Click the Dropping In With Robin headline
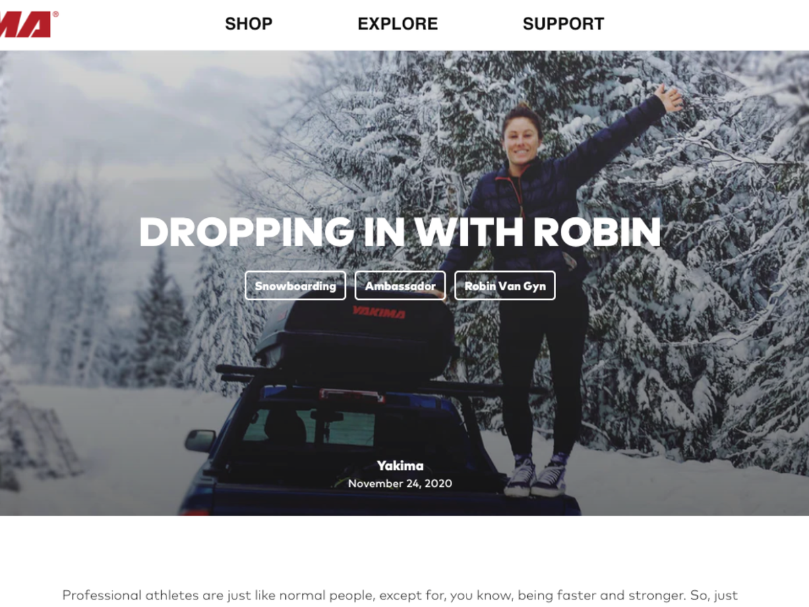 coord(400,233)
